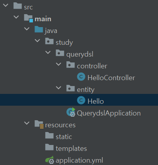Select the bold main label
This screenshot has width=158, height=165.
[x=43, y=19]
